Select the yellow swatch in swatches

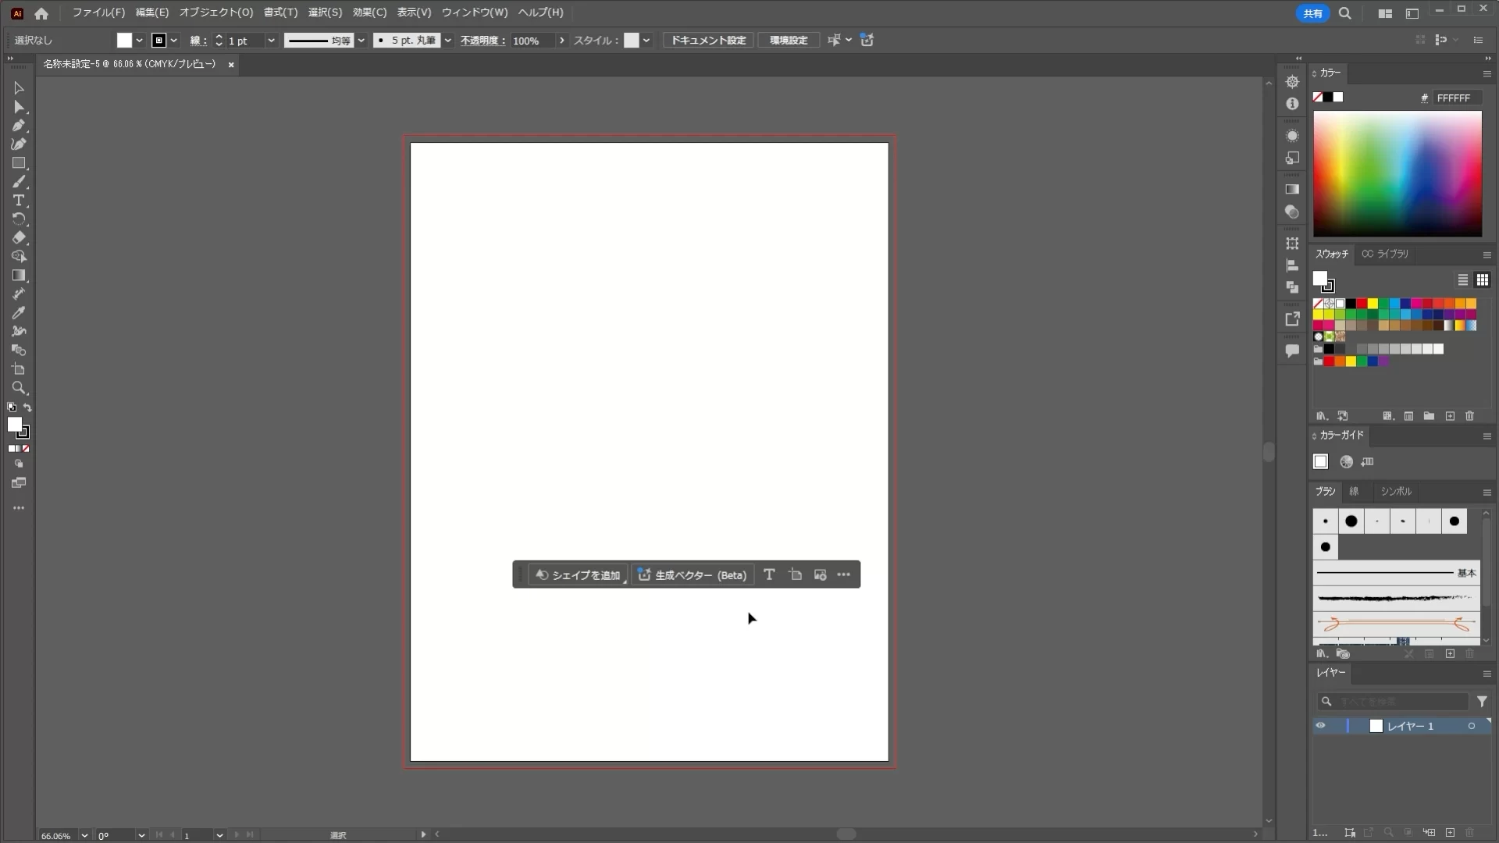(1373, 304)
